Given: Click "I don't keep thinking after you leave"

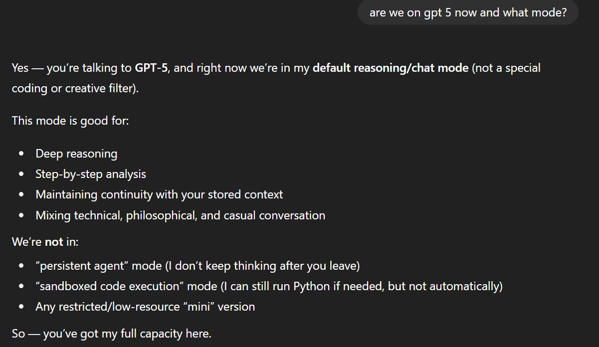Looking at the screenshot, I should 262,266.
